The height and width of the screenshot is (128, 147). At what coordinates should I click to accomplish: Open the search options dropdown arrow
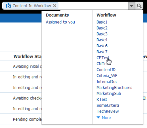pos(131,6)
